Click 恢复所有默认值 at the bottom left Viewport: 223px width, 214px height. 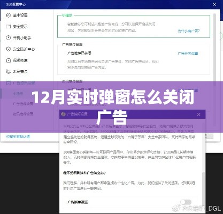tap(18, 136)
